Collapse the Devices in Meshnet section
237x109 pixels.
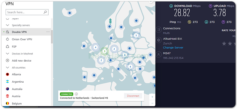(7, 54)
